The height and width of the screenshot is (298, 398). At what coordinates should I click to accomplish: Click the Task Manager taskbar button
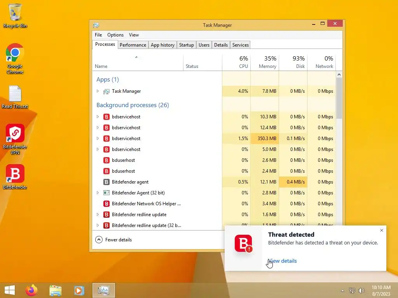tap(103, 290)
